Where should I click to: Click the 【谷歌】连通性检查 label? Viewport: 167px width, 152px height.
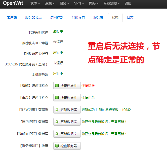tap(34, 86)
